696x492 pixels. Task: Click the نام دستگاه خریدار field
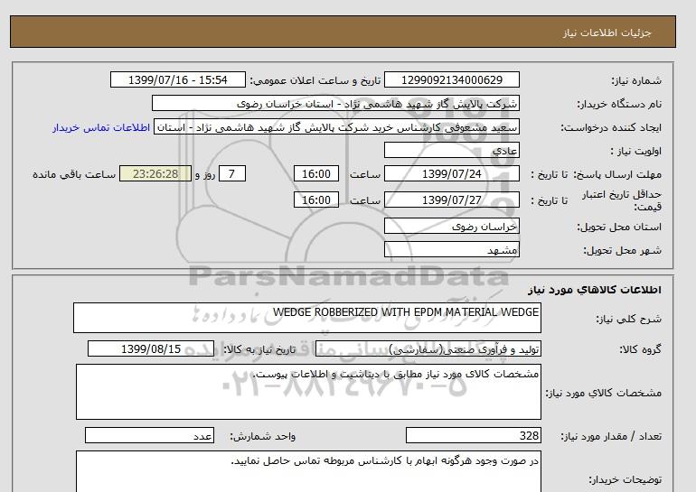point(336,104)
